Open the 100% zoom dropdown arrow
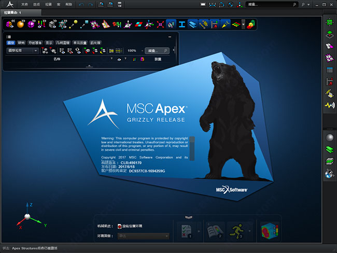This screenshot has width=337, height=253. (x=142, y=51)
